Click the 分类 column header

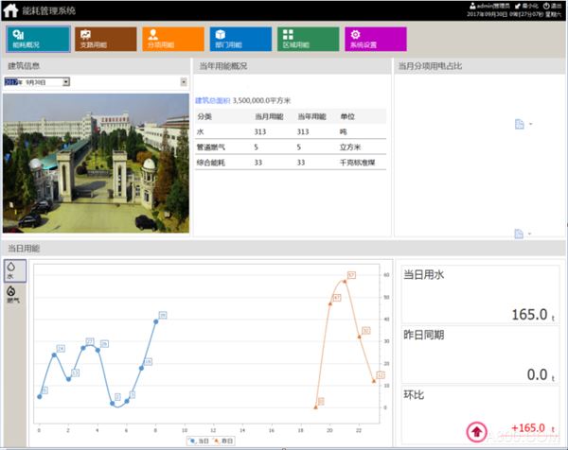coord(204,116)
